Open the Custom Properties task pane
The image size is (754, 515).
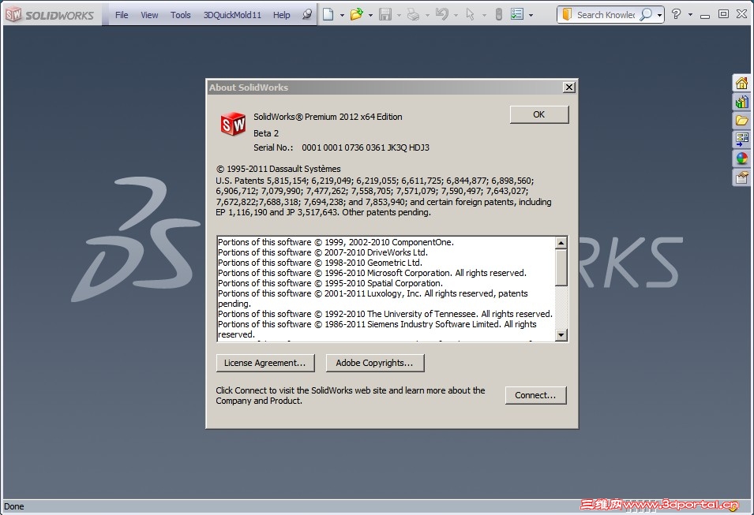click(741, 177)
